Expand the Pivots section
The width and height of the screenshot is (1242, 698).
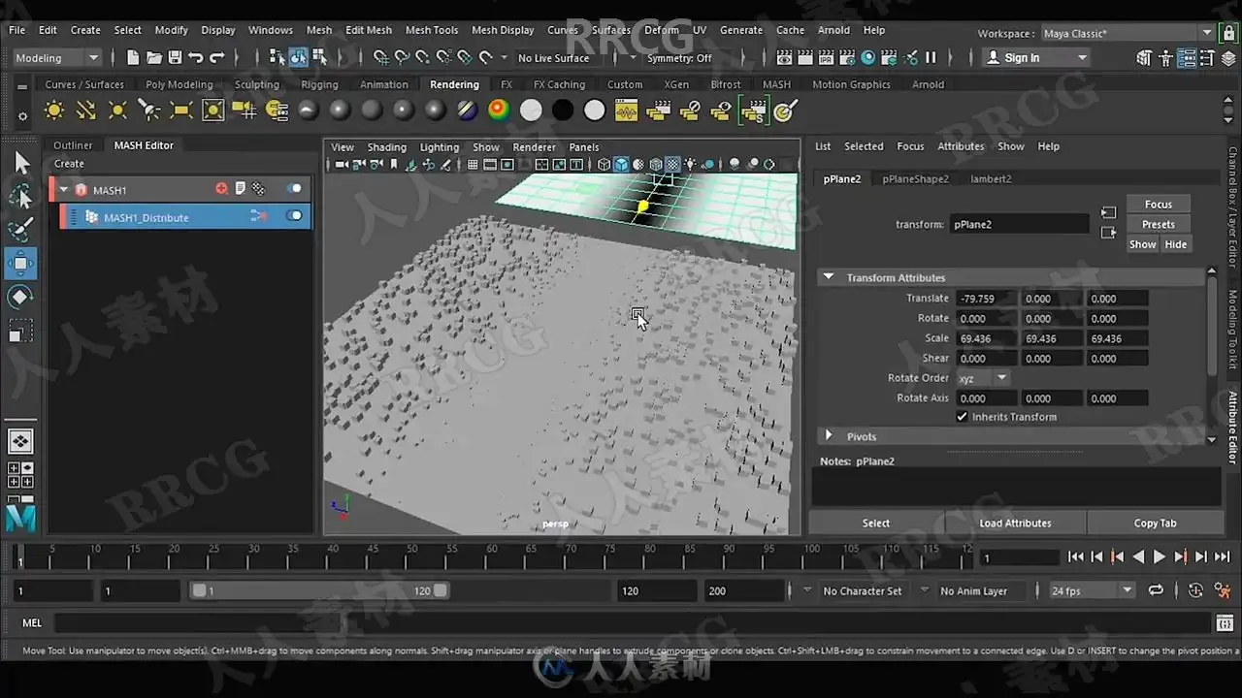pyautogui.click(x=829, y=436)
